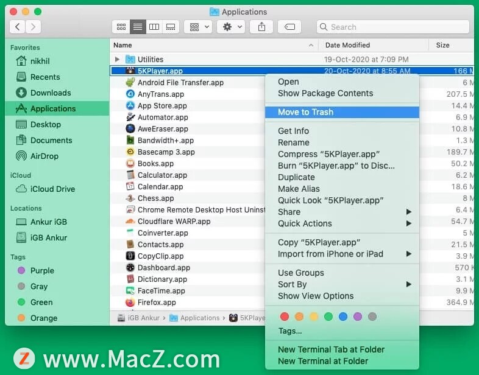This screenshot has width=479, height=375.
Task: Click the Share toolbar button
Action: [261, 27]
